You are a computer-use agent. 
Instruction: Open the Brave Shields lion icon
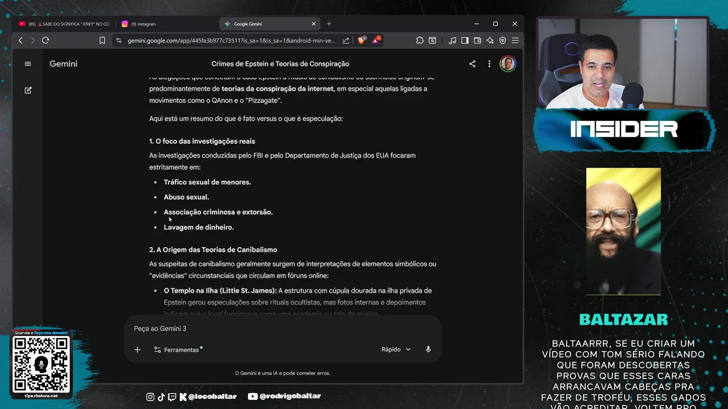click(361, 40)
